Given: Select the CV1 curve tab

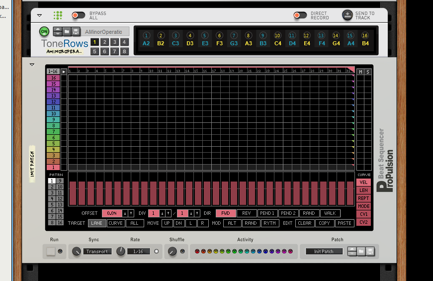Looking at the screenshot, I should coord(363,214).
